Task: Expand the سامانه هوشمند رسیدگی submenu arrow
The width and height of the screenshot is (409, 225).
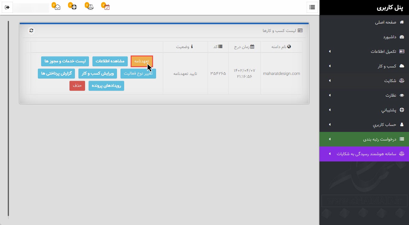Action: point(330,154)
